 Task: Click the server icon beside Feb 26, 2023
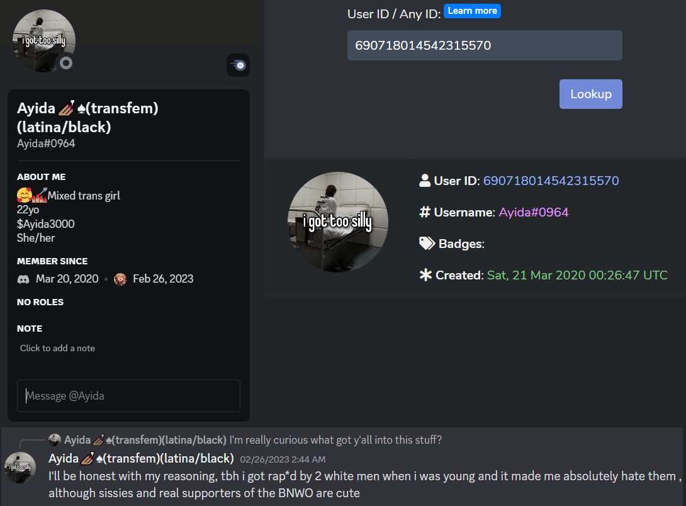[120, 279]
